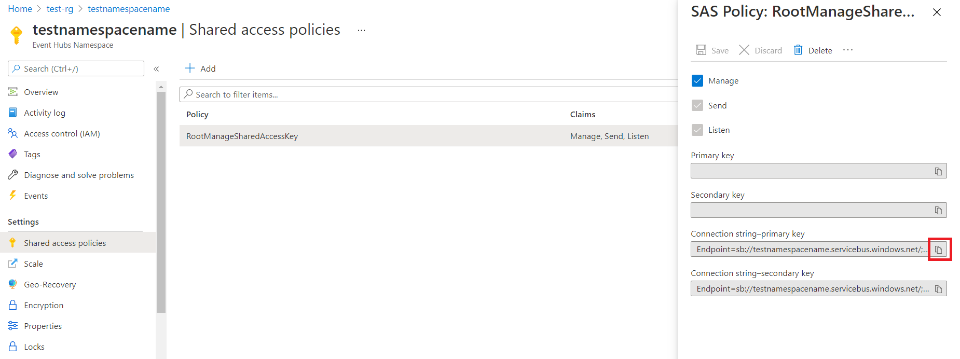Image resolution: width=960 pixels, height=359 pixels.
Task: Click the Overview menu icon
Action: click(13, 92)
